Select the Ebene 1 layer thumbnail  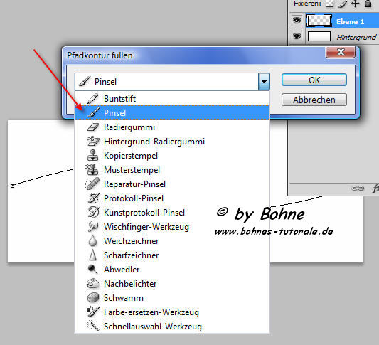(x=319, y=21)
